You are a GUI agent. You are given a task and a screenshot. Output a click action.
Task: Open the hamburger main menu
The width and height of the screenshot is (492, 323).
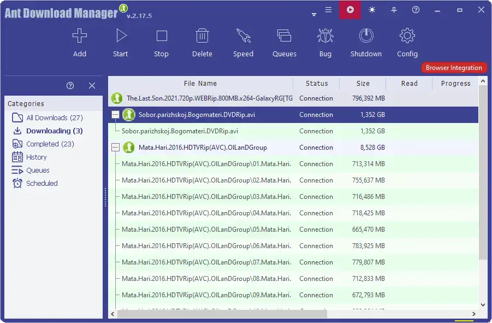tap(328, 10)
